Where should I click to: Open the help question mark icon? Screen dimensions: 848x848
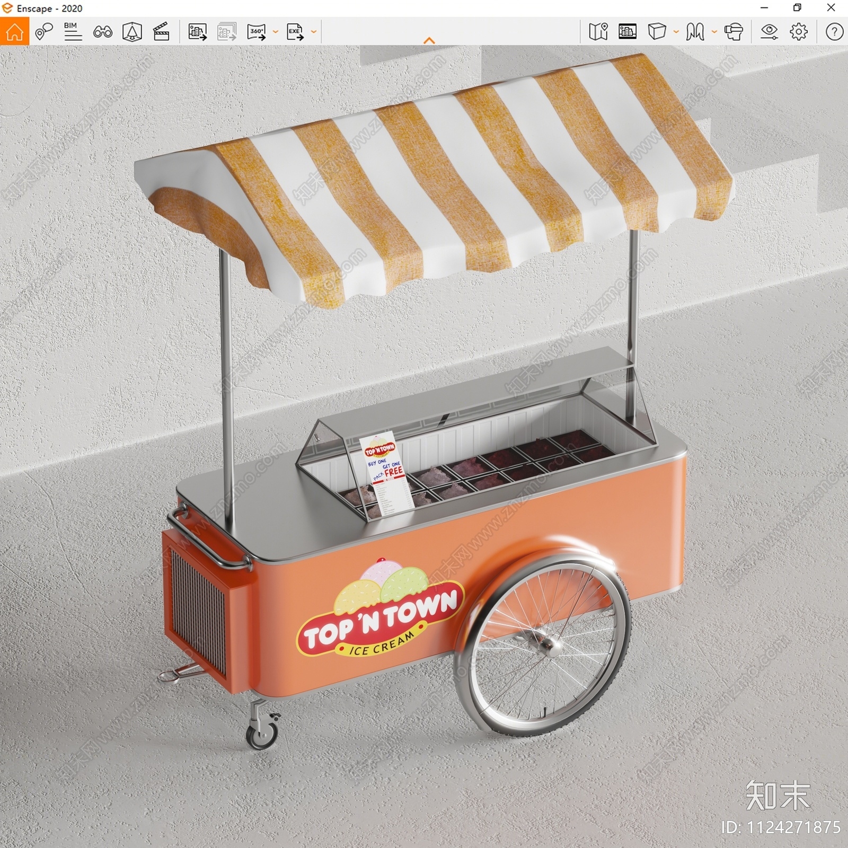click(834, 31)
